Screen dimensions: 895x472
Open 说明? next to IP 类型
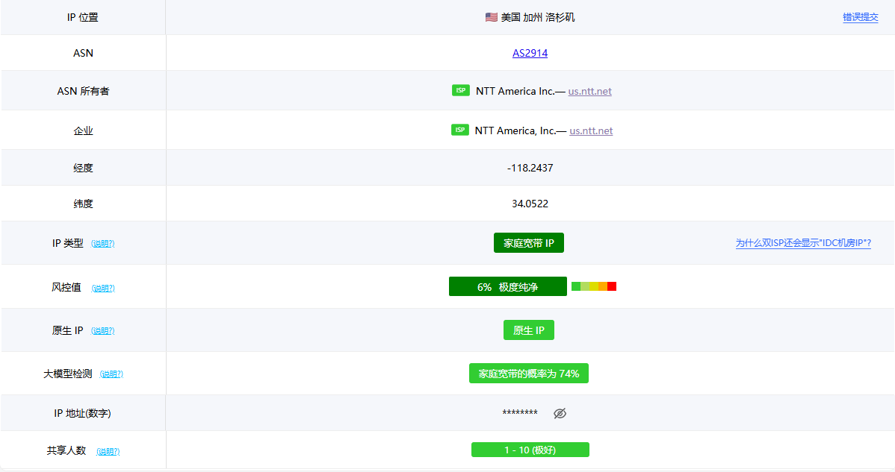coord(103,244)
